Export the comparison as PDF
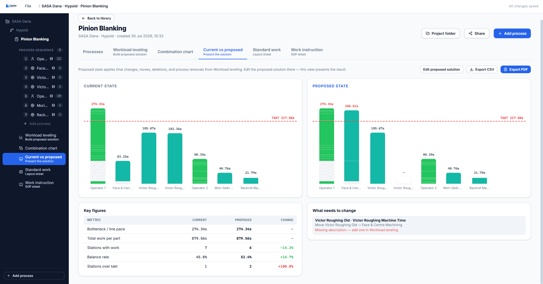This screenshot has width=543, height=284. (516, 70)
